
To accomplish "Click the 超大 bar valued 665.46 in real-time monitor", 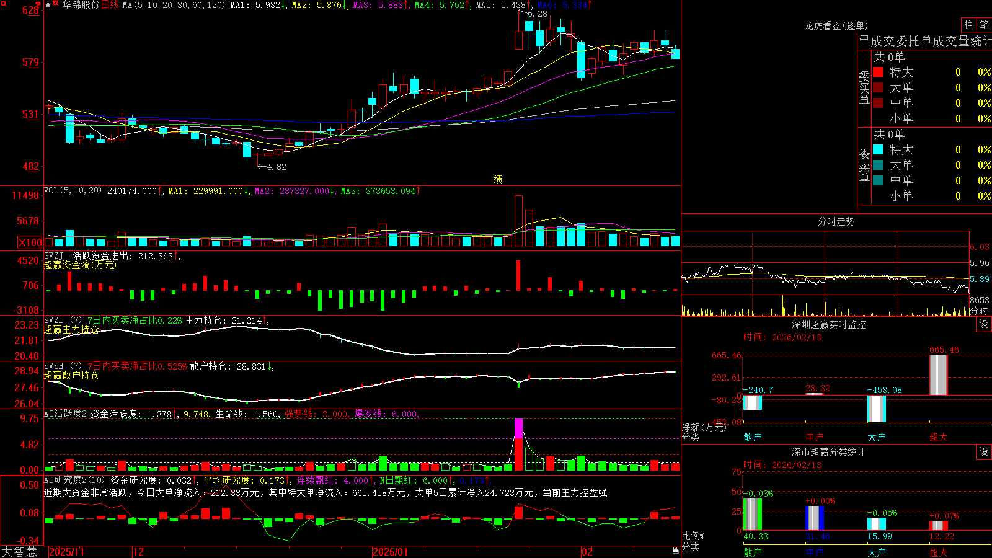I will (939, 374).
